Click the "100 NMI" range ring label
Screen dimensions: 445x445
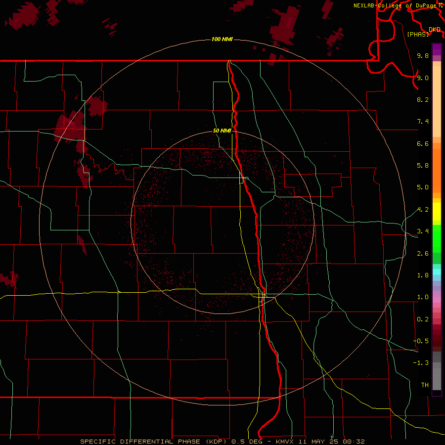(222, 39)
